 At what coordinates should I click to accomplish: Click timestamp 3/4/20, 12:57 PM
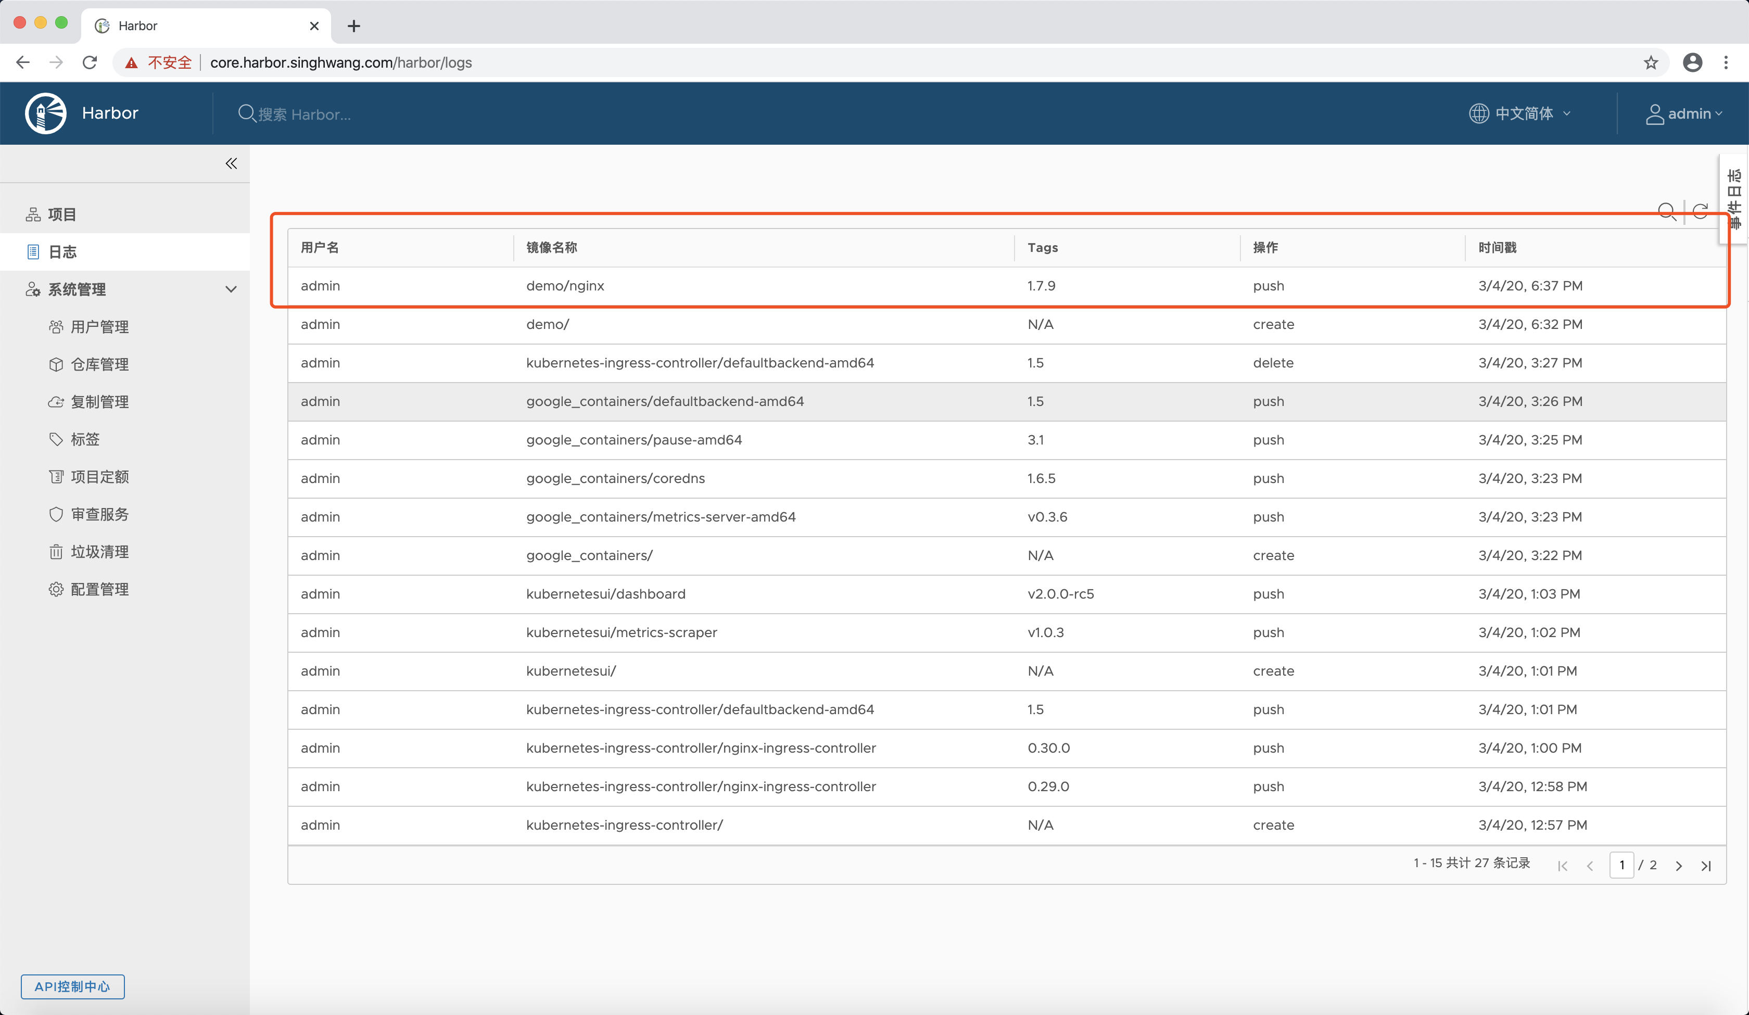click(x=1532, y=825)
